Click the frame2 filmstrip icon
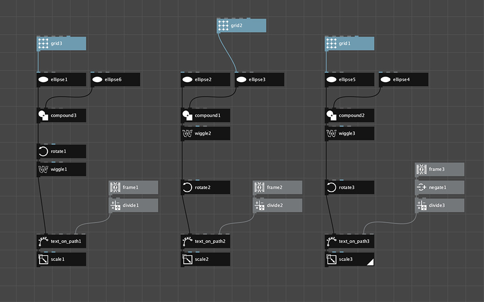Viewport: 484px width, 302px height. (x=259, y=187)
